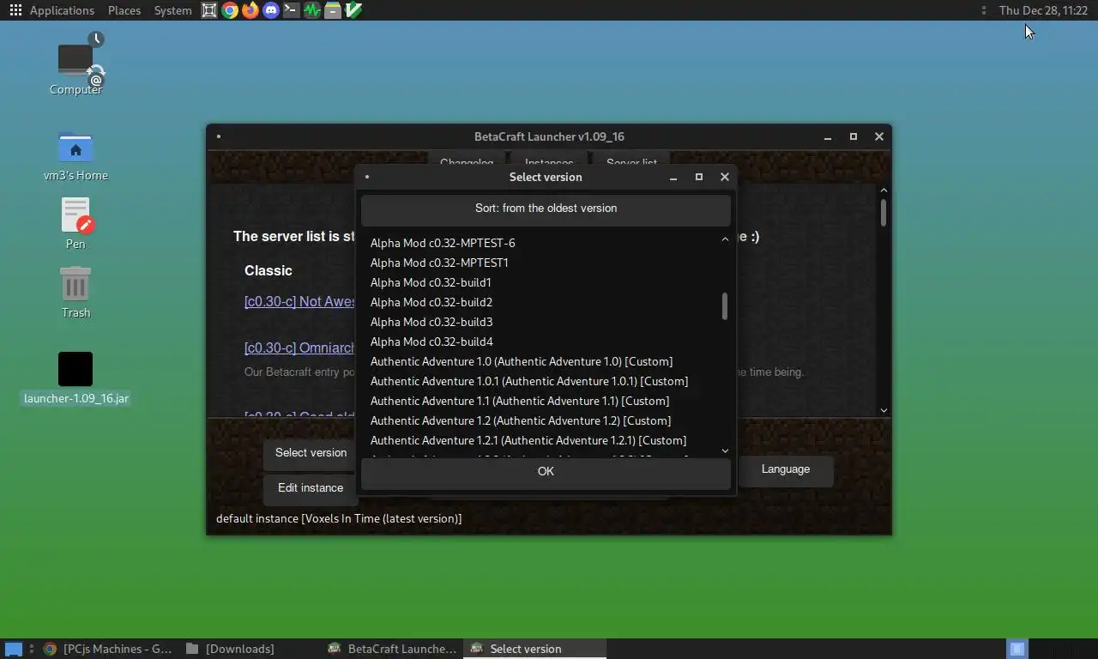1098x659 pixels.
Task: Open the System menu
Action: [172, 10]
